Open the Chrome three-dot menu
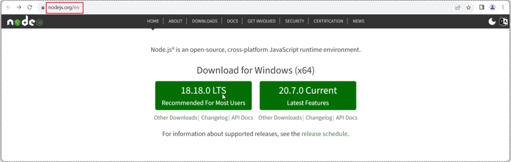Image resolution: width=511 pixels, height=162 pixels. click(x=503, y=7)
